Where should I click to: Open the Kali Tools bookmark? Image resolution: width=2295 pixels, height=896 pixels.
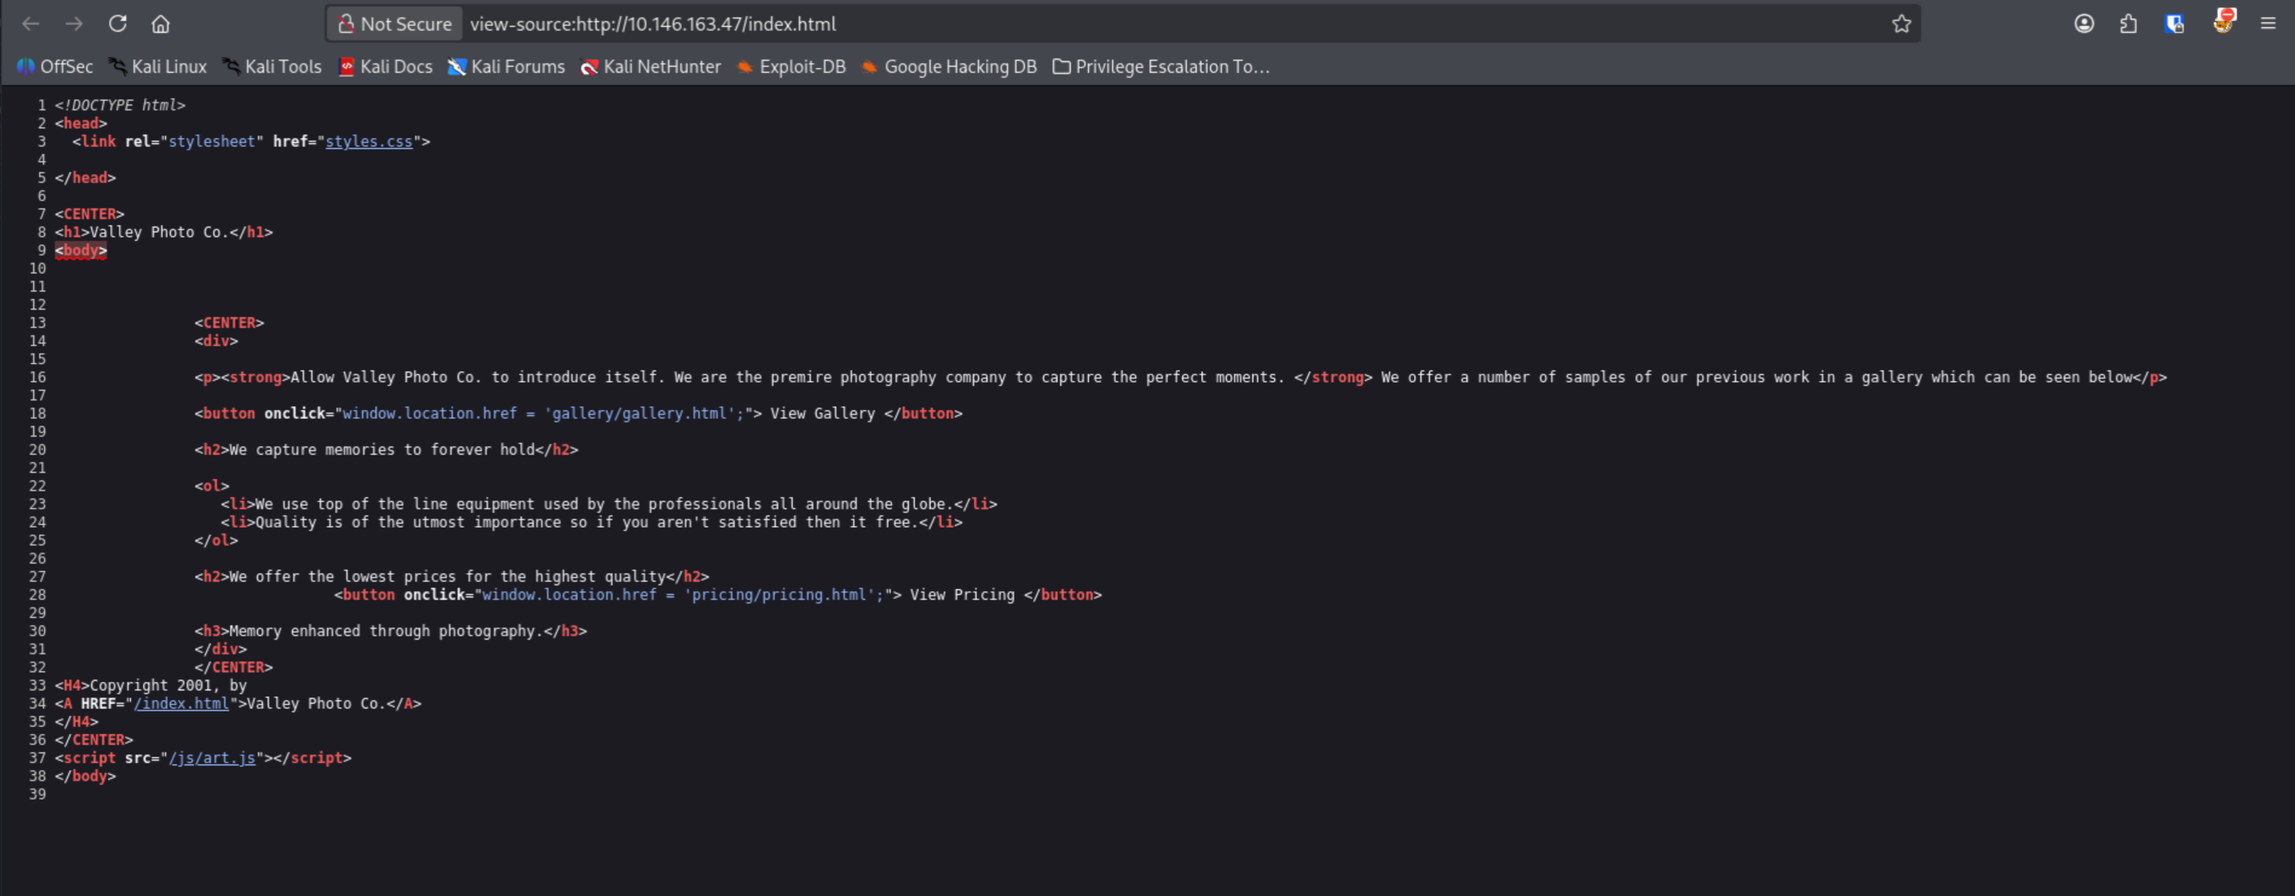point(272,67)
